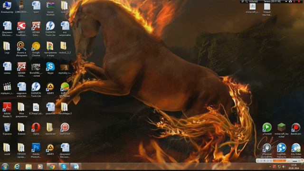Open Windows Explorer from the taskbar
This screenshot has width=304, height=171.
pyautogui.click(x=28, y=167)
